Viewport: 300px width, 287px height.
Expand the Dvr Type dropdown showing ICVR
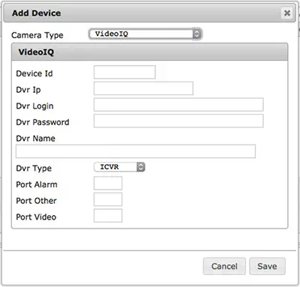(x=119, y=167)
